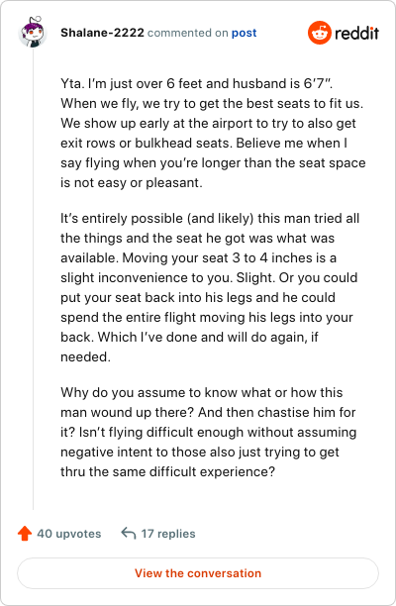The height and width of the screenshot is (606, 396).
Task: Open the "17 replies" link
Action: pos(168,534)
